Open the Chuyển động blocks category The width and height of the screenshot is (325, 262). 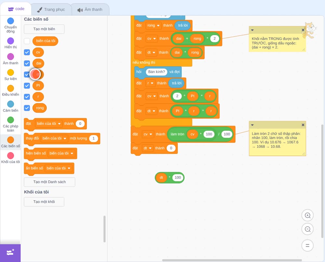pyautogui.click(x=10, y=25)
